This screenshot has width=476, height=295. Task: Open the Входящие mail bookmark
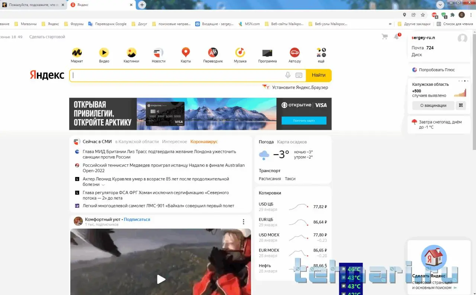215,24
